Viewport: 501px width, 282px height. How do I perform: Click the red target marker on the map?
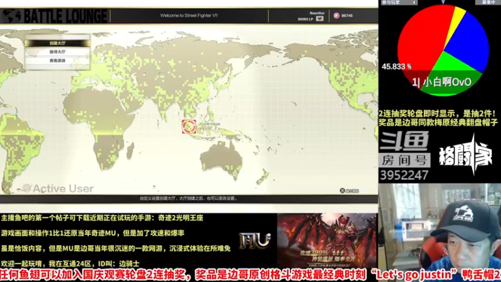tap(189, 127)
